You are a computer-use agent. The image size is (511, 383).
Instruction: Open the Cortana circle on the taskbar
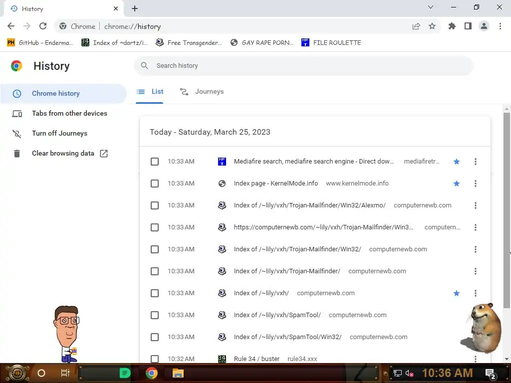click(41, 373)
